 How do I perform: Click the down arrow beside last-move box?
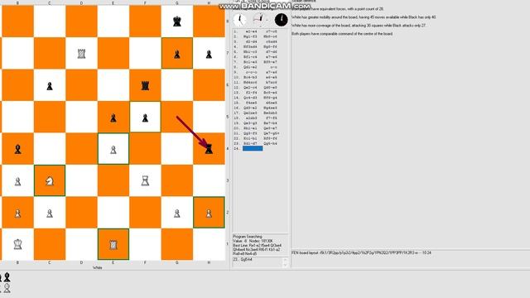(285, 265)
